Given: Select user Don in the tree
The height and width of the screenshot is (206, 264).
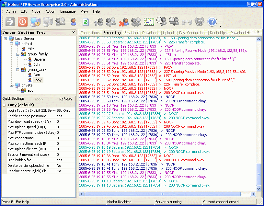Looking at the screenshot, I should click(37, 75).
